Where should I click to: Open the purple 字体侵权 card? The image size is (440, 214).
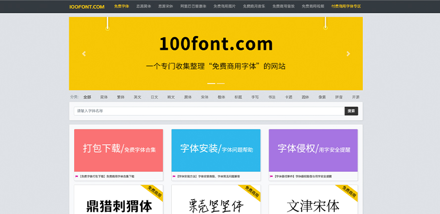click(x=313, y=150)
